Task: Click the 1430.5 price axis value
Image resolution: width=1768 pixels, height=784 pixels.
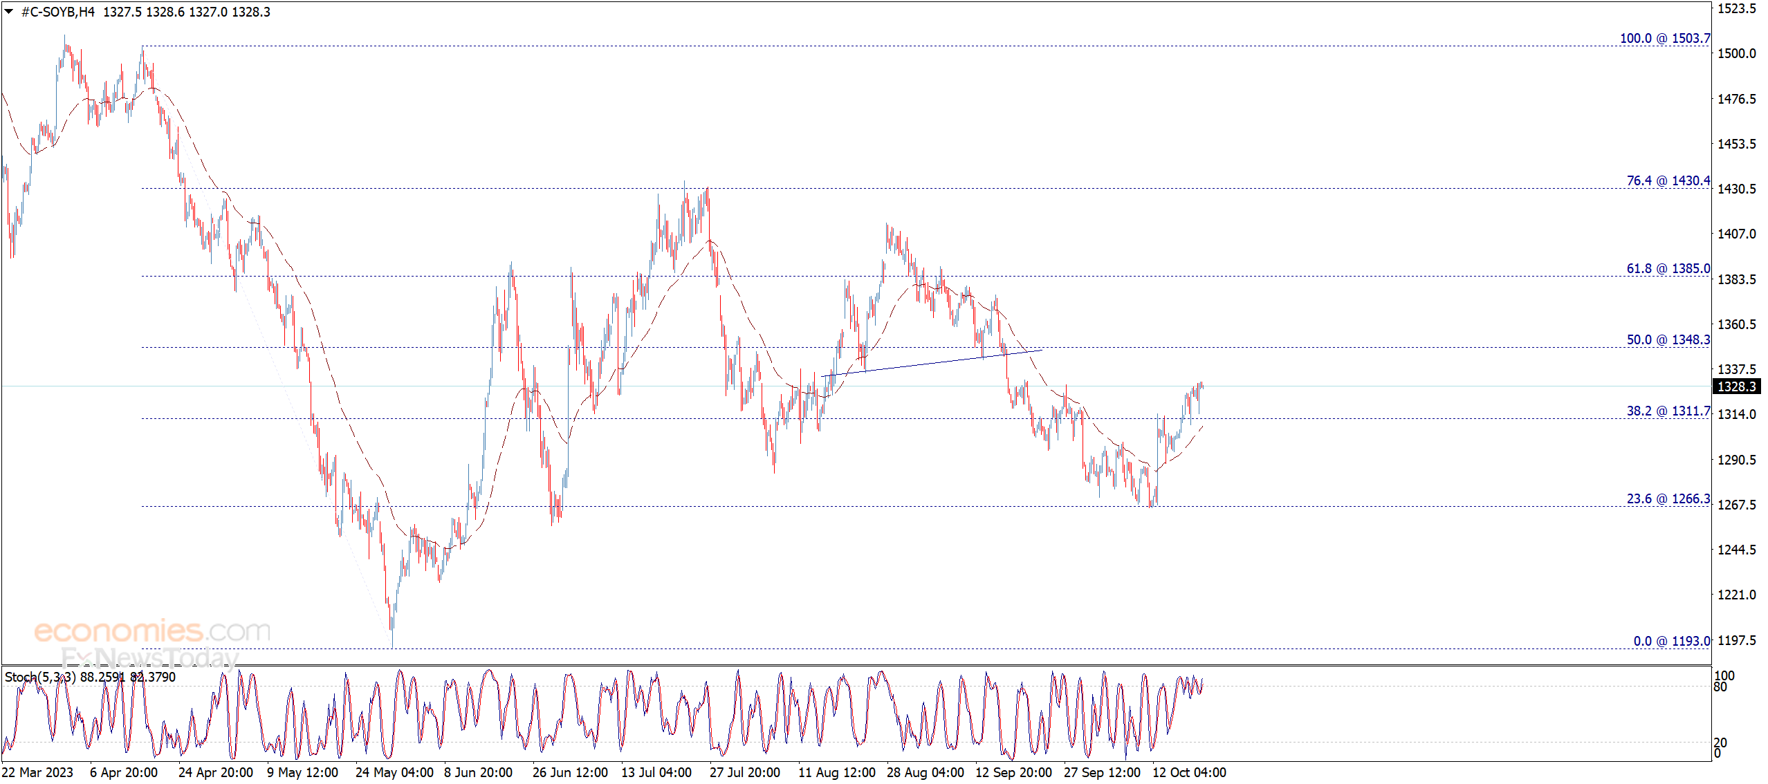Action: pos(1737,189)
